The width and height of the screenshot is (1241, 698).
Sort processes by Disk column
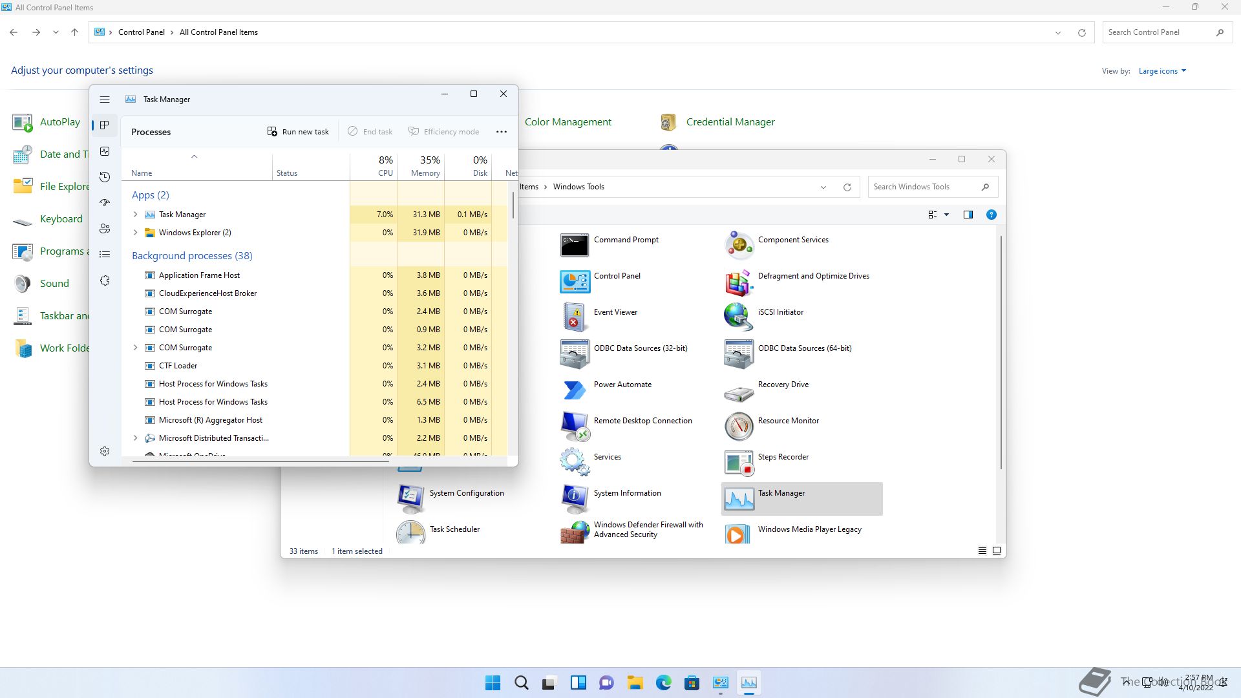tap(468, 167)
